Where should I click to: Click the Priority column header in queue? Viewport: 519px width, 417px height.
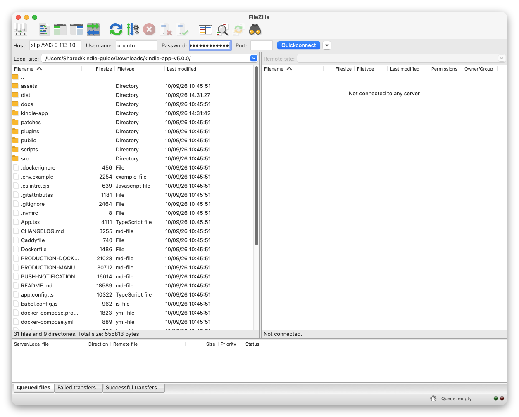click(x=230, y=344)
